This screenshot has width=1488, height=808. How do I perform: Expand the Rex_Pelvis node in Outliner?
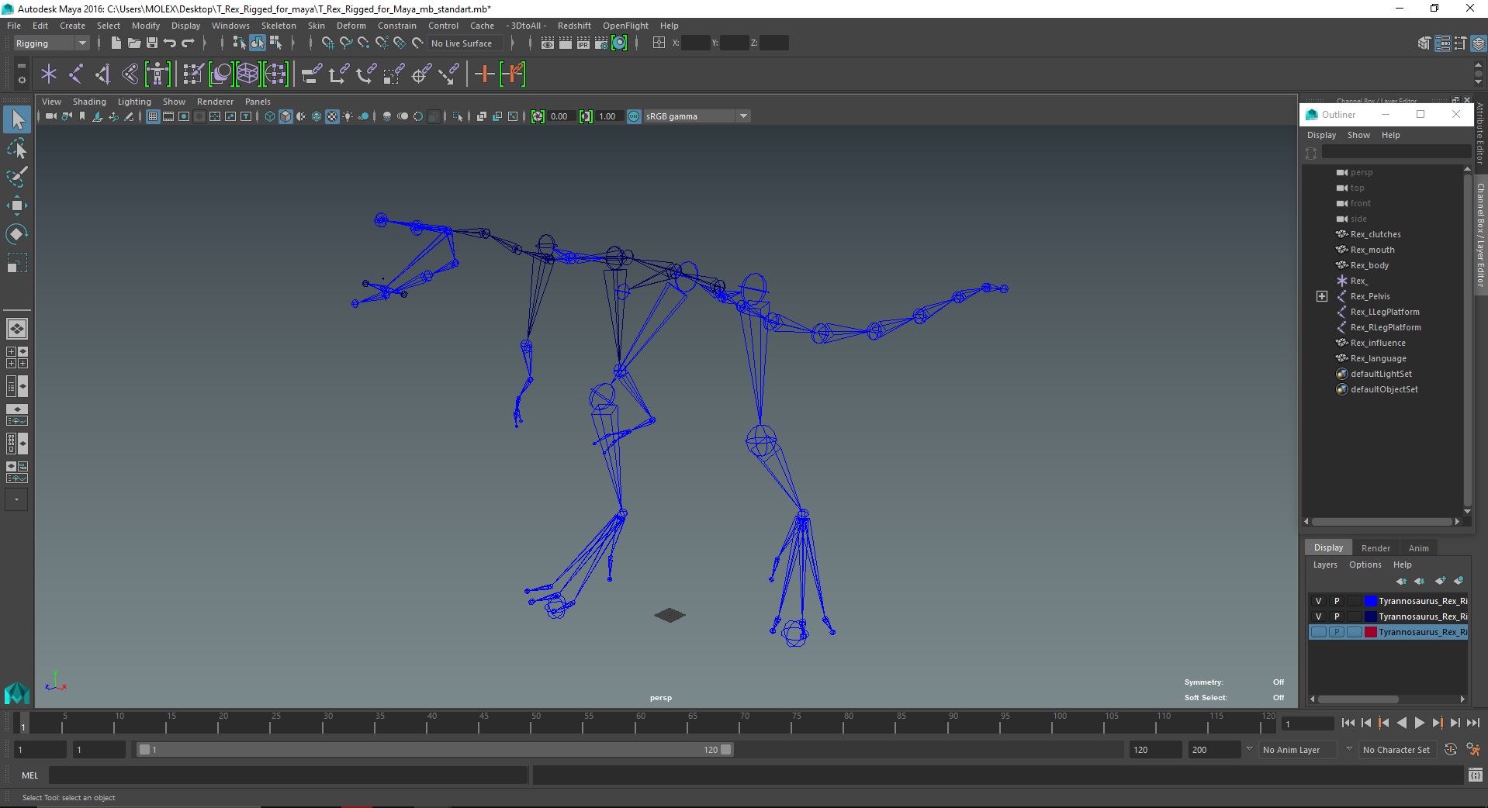coord(1322,296)
